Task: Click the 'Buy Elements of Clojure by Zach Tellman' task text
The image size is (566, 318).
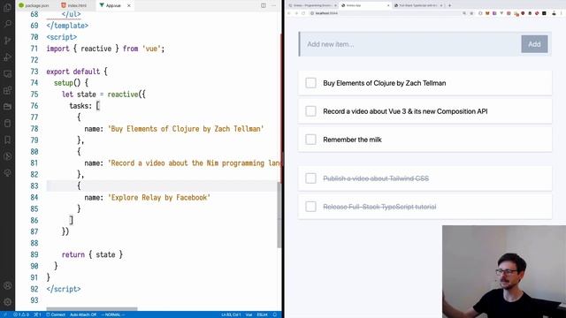Action: coord(385,83)
